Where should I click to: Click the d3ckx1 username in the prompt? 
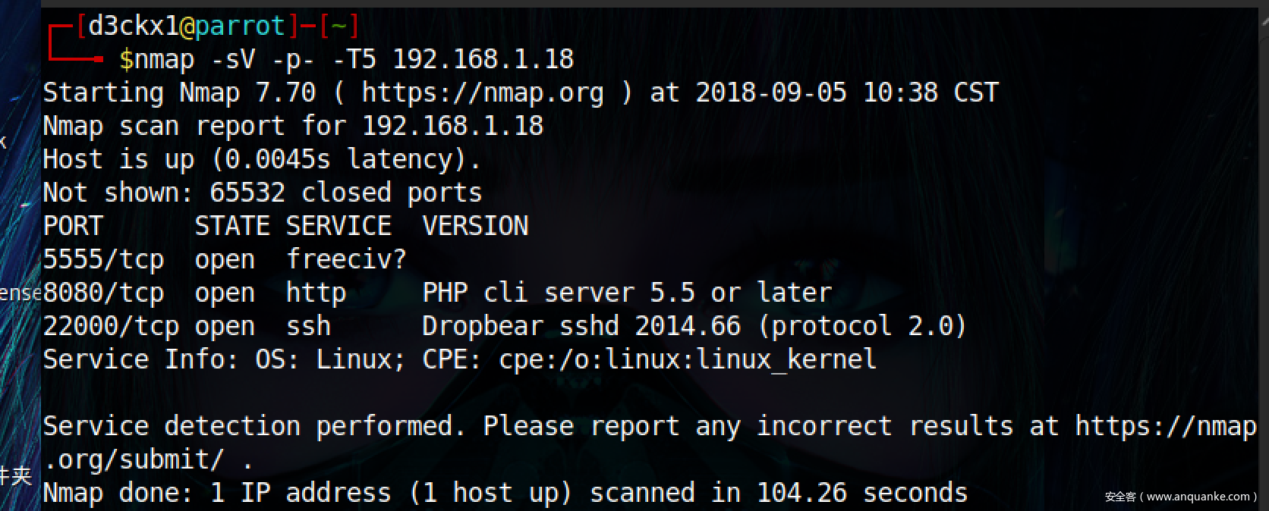coord(134,26)
